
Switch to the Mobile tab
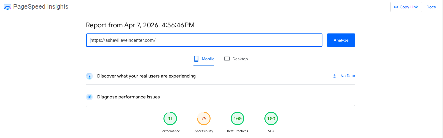click(x=204, y=59)
